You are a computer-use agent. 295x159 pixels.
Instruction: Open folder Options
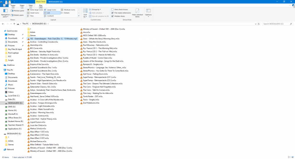click(x=148, y=13)
